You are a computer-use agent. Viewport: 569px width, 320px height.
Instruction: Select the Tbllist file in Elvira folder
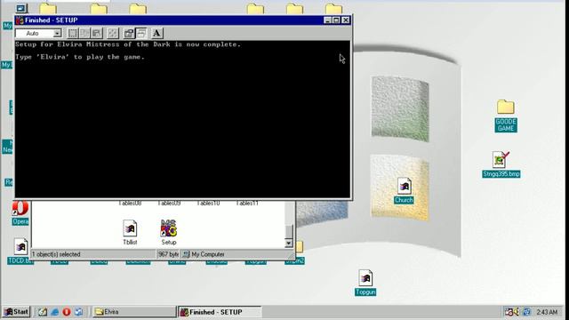point(130,233)
